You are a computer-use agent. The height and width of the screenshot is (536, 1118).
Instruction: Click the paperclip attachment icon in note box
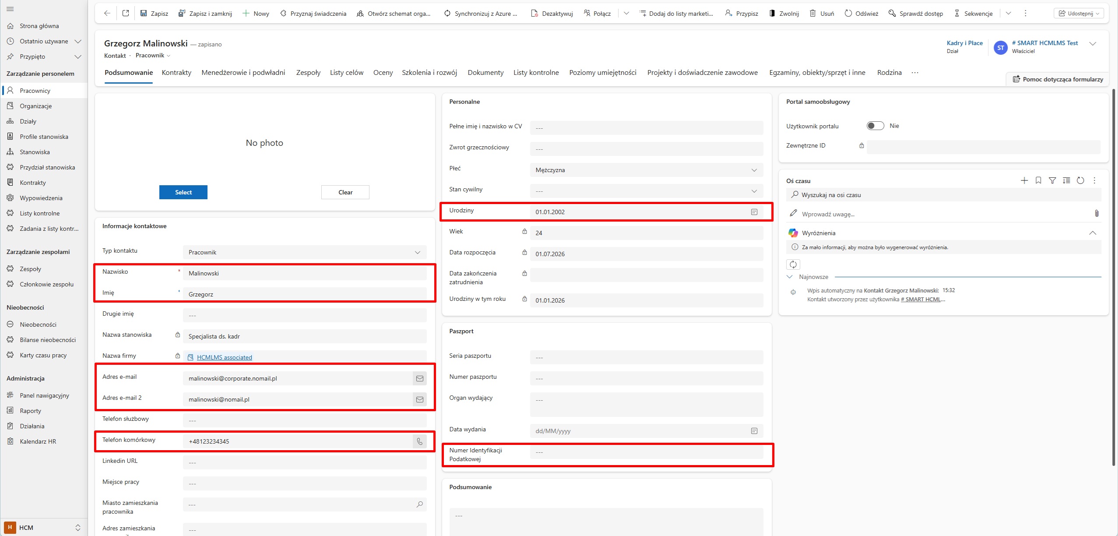pos(1097,213)
